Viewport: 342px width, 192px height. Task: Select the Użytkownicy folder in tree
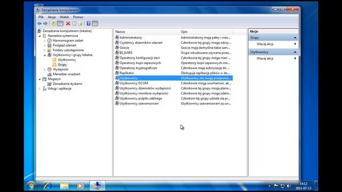pos(67,60)
